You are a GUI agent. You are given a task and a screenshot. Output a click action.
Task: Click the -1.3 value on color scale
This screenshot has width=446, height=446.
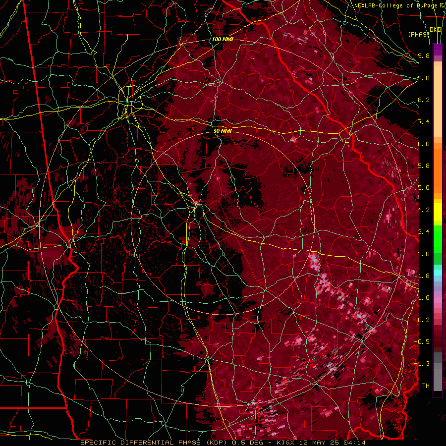[422, 364]
